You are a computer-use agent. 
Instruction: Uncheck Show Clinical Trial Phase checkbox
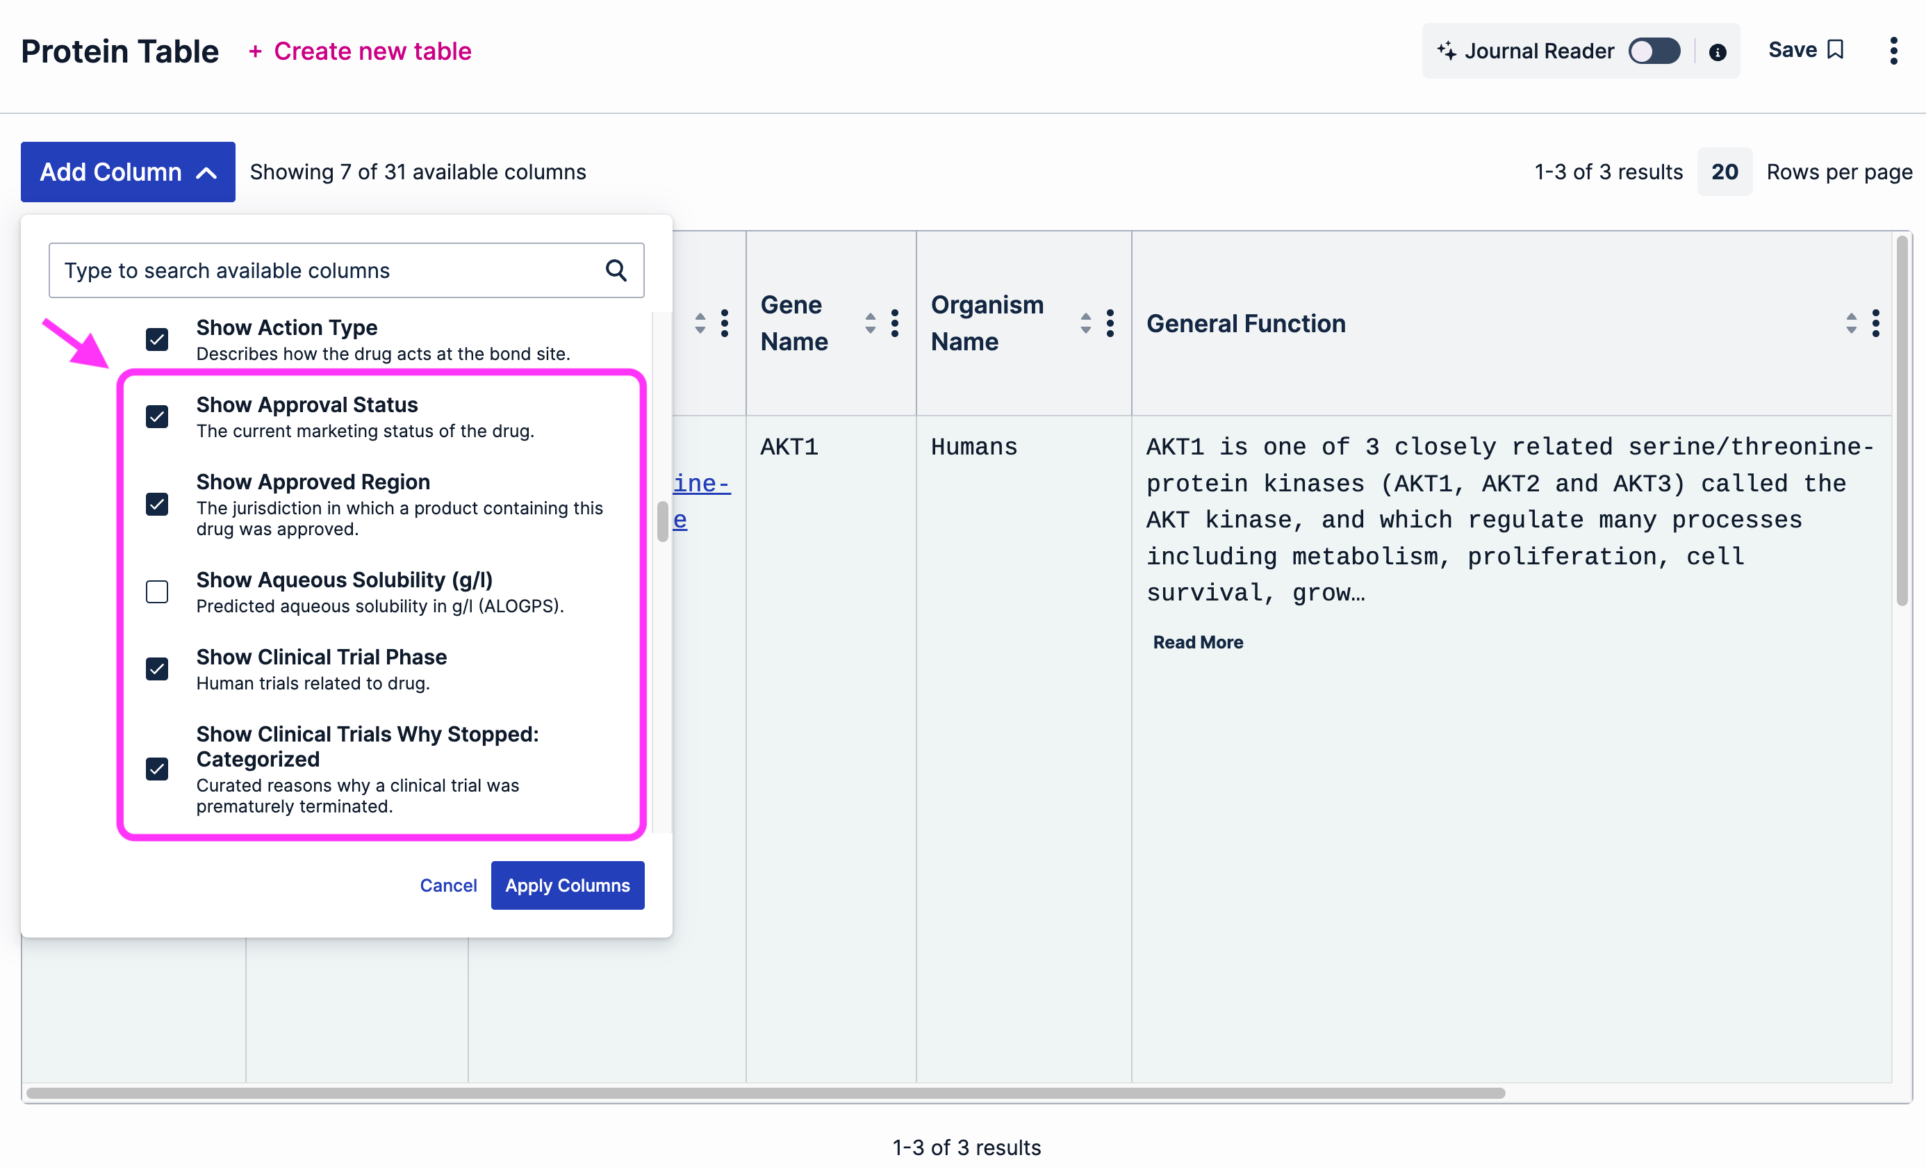tap(157, 669)
